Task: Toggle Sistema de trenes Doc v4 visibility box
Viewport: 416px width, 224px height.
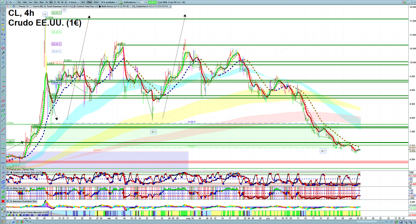Action: [11, 173]
